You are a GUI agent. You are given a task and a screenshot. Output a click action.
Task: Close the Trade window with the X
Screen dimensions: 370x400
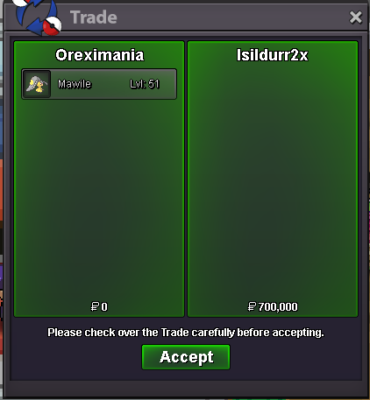click(356, 18)
